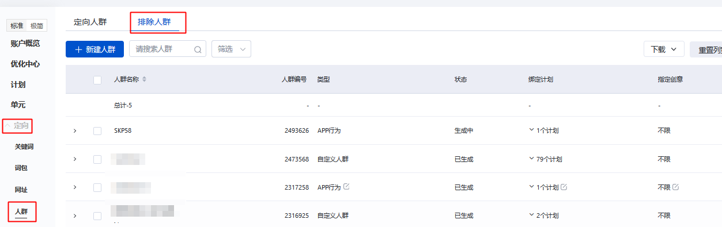Image resolution: width=722 pixels, height=227 pixels.
Task: Expand the 79个计划 chevron
Action: 531,159
